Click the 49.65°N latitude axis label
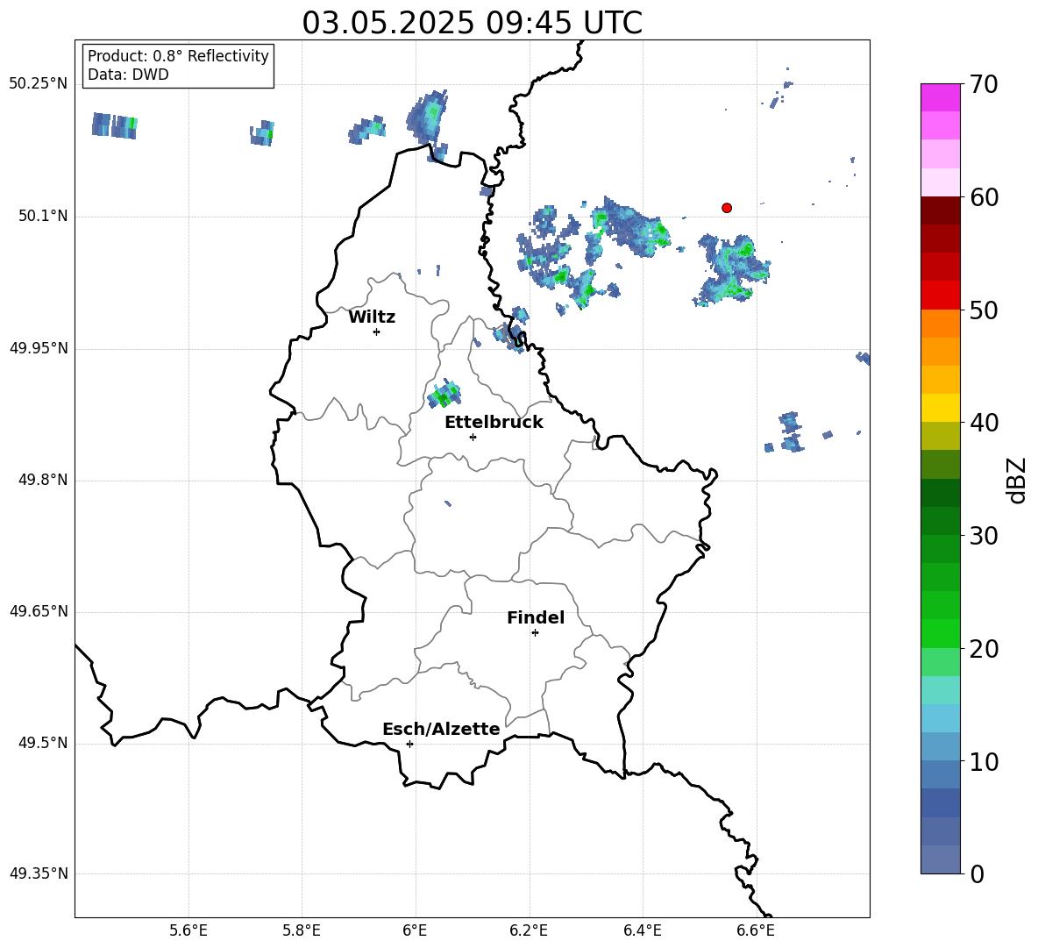 pyautogui.click(x=39, y=611)
